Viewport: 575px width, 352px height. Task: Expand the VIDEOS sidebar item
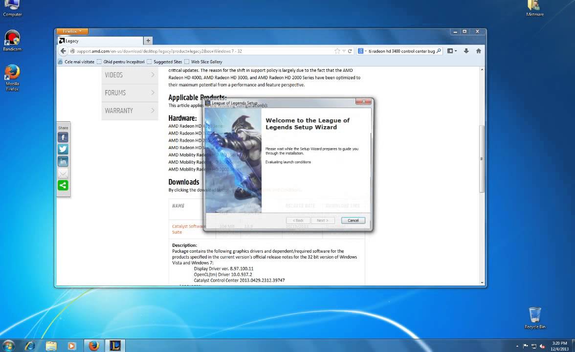(x=130, y=75)
